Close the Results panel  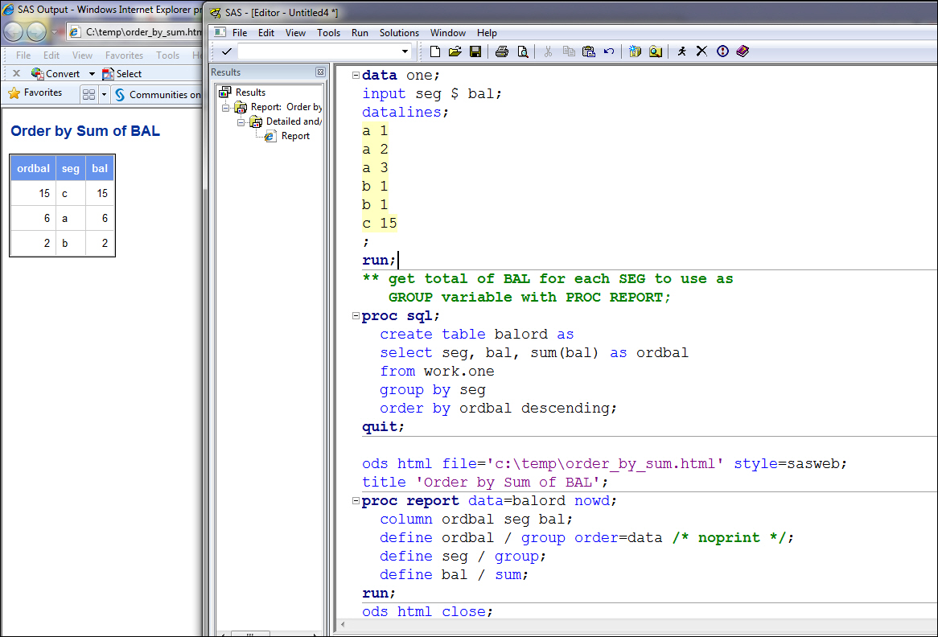320,72
